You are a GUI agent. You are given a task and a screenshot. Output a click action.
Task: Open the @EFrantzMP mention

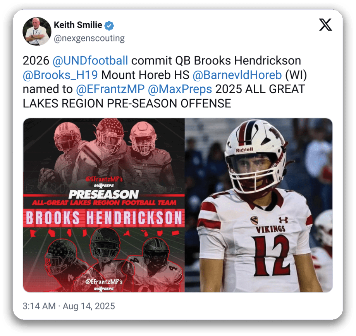110,89
